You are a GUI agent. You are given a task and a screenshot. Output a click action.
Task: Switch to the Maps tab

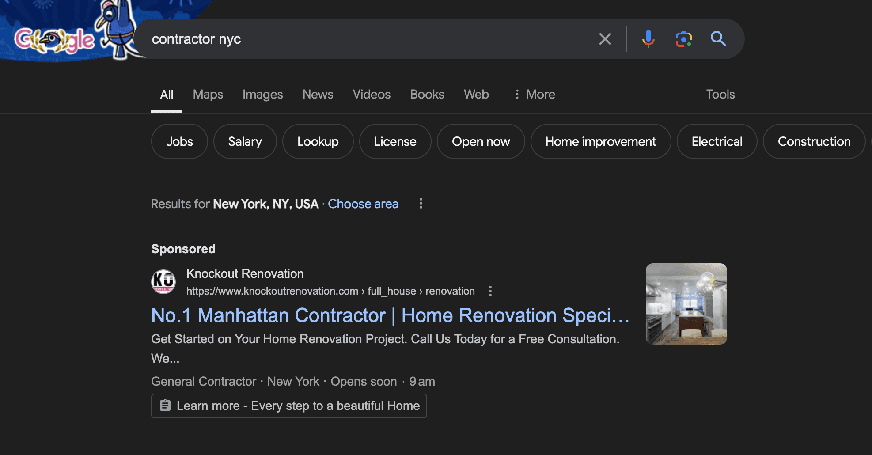[x=208, y=94]
